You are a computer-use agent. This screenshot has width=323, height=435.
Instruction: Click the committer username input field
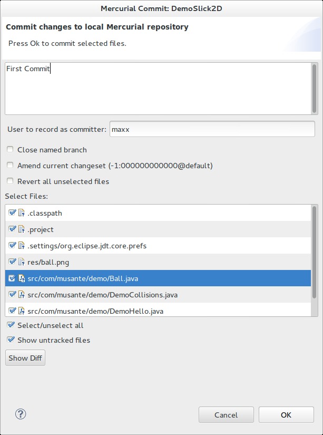tap(212, 129)
